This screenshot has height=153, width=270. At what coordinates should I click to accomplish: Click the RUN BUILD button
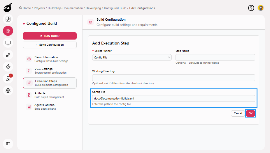(50, 36)
